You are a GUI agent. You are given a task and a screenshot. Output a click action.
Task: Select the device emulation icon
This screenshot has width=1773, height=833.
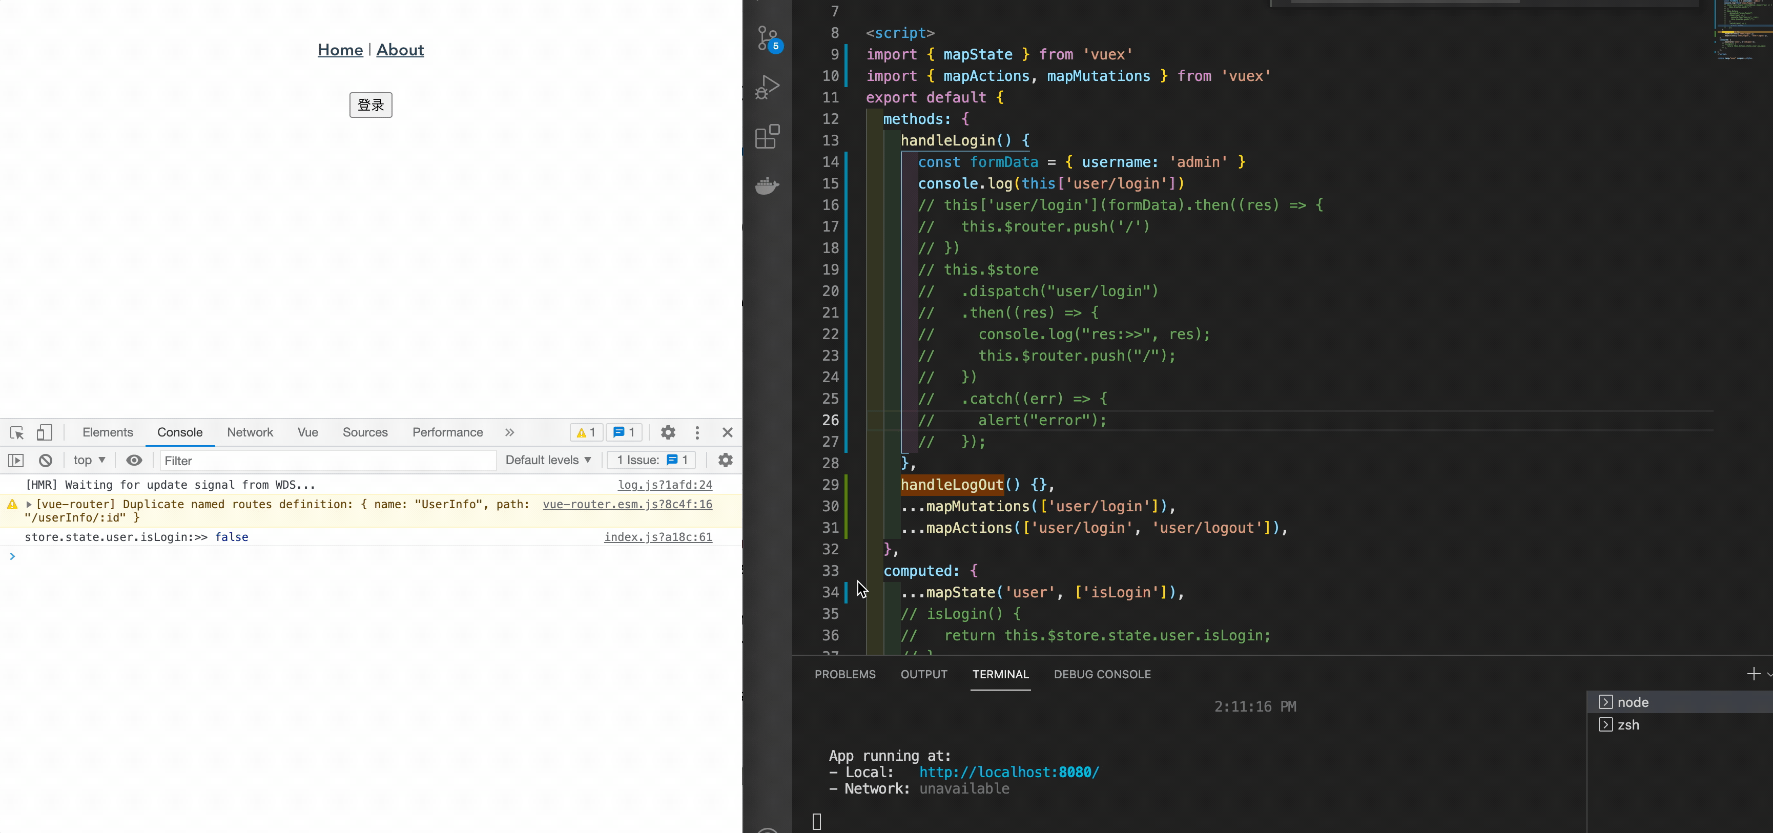[44, 431]
